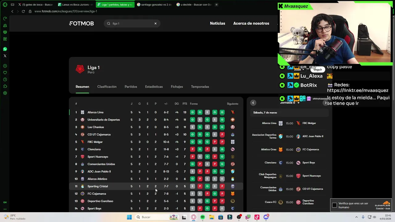Open the sidebar settings gear icon
395x222 pixels.
pyautogui.click(x=5, y=93)
